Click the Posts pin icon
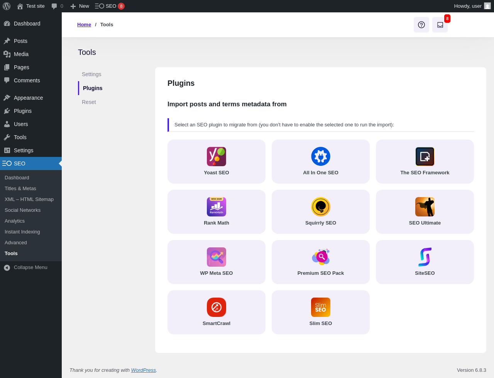 coord(7,41)
